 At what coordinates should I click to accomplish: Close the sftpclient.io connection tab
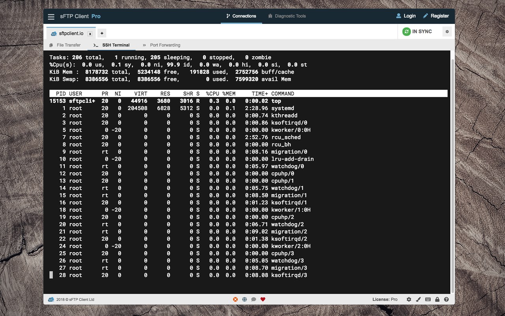click(90, 34)
